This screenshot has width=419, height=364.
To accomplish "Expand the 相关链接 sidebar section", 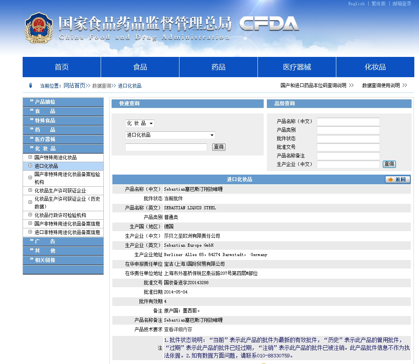I will click(x=63, y=260).
